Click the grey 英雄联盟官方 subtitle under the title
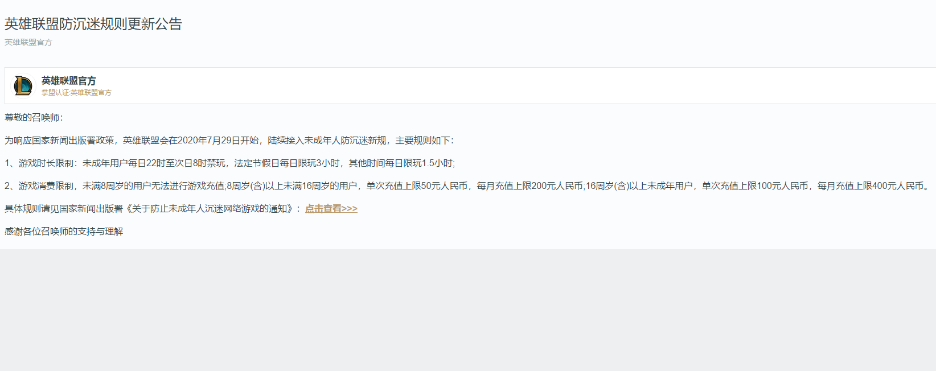This screenshot has height=371, width=936. coord(28,42)
